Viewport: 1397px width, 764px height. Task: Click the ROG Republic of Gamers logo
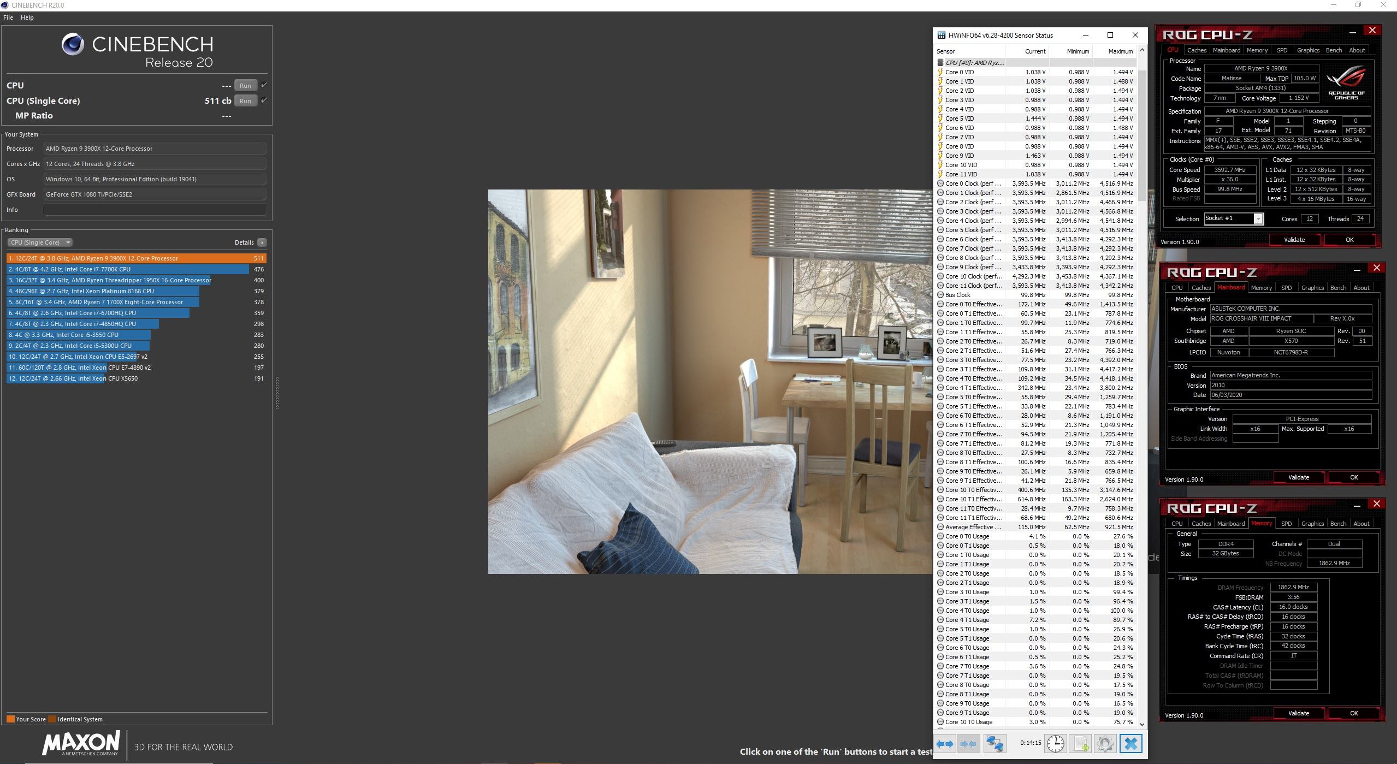1346,82
